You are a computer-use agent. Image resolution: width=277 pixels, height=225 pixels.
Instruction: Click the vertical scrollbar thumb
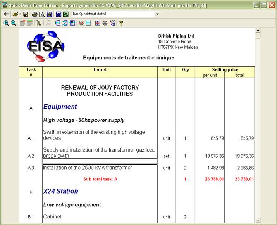[x=258, y=36]
